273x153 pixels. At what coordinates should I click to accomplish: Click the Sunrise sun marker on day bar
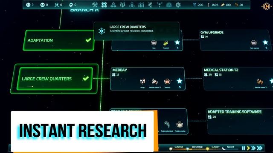tap(171, 148)
